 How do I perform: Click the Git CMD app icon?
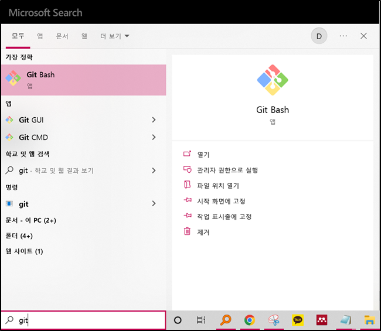click(x=9, y=137)
